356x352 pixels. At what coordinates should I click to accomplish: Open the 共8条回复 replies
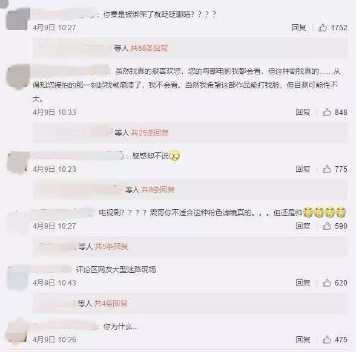[158, 190]
